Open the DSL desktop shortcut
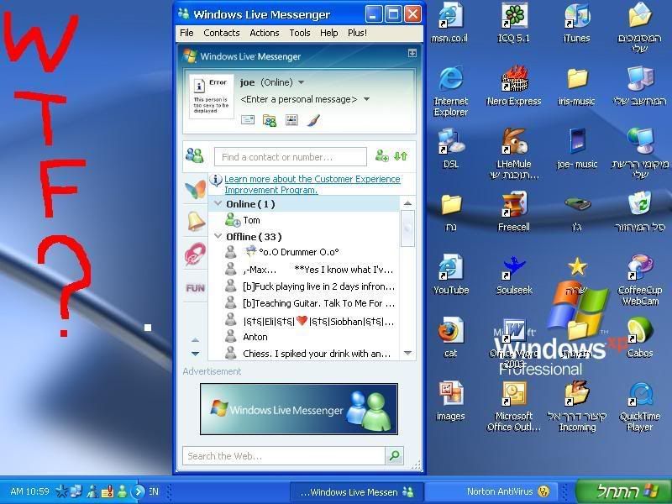The height and width of the screenshot is (504, 672). pyautogui.click(x=450, y=148)
